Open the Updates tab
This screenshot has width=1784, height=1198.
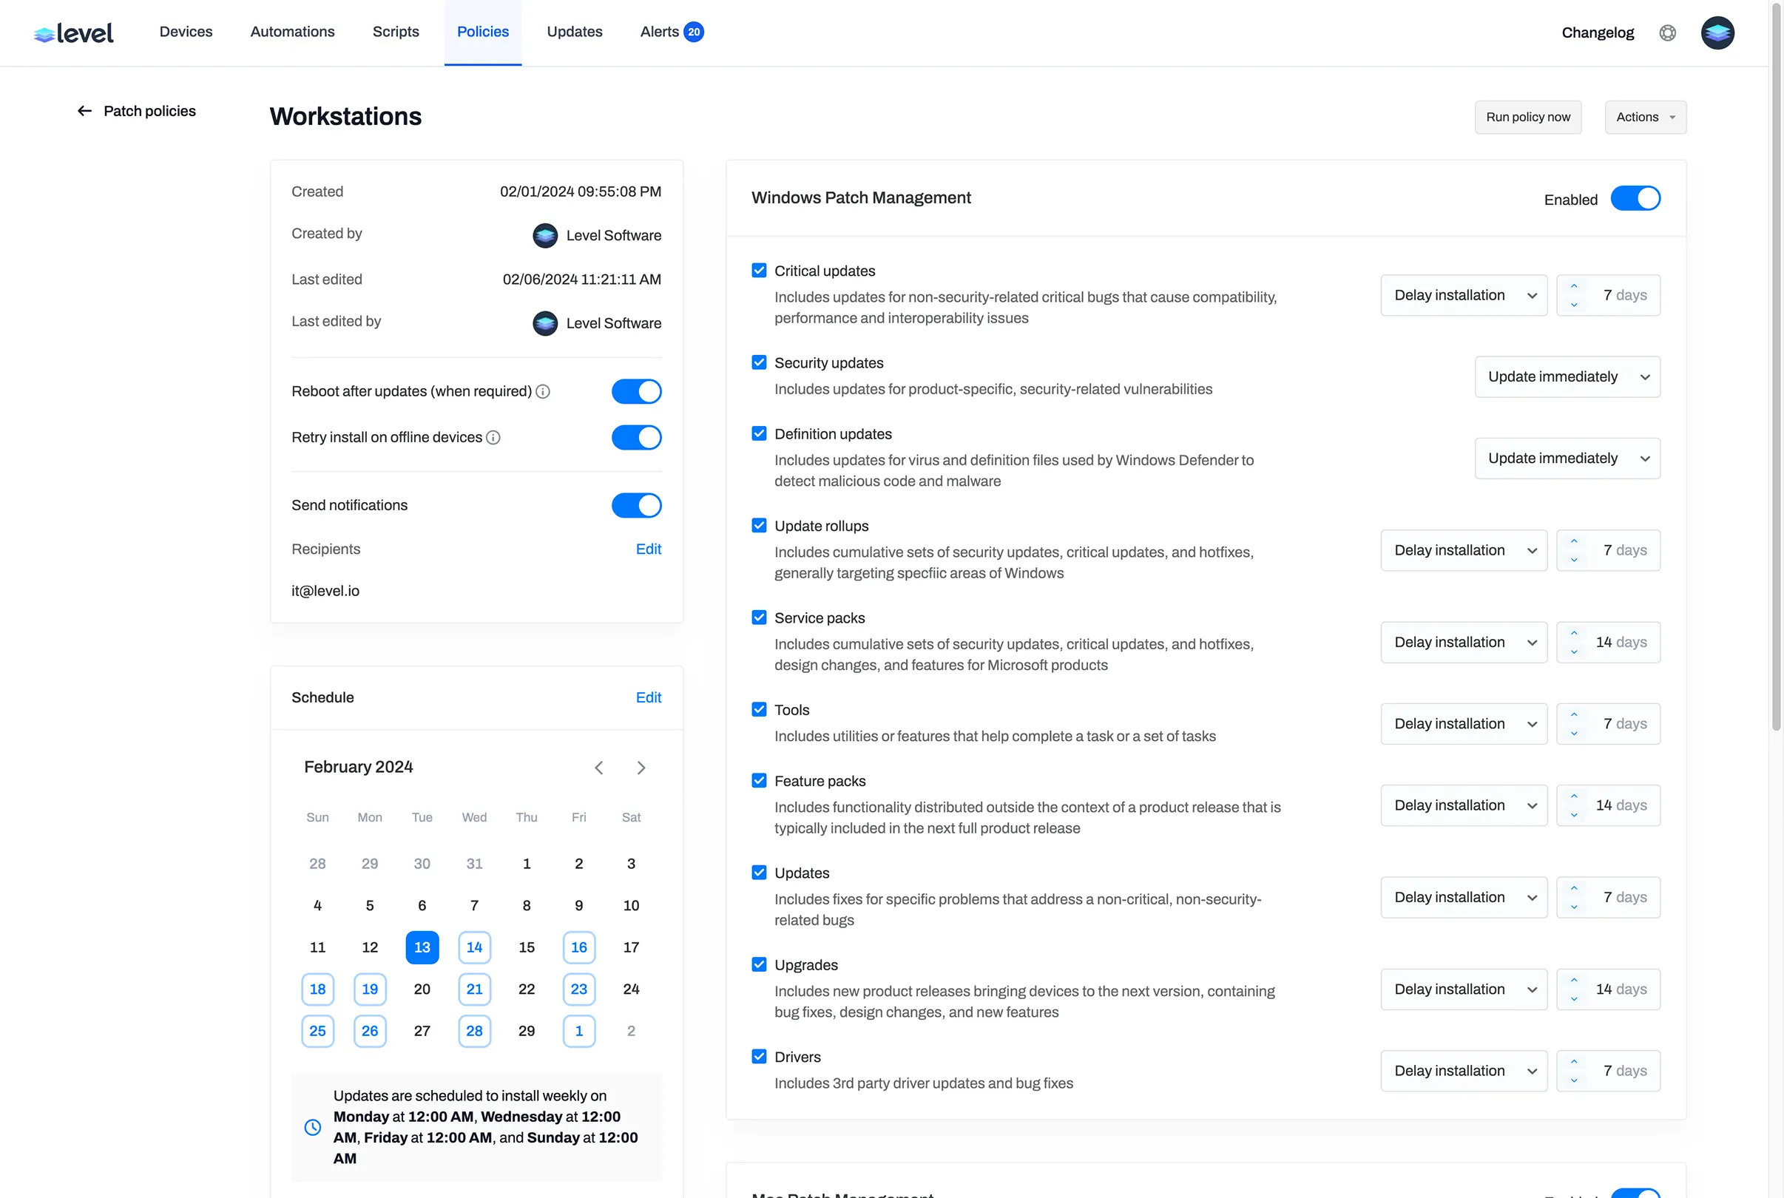(x=574, y=32)
